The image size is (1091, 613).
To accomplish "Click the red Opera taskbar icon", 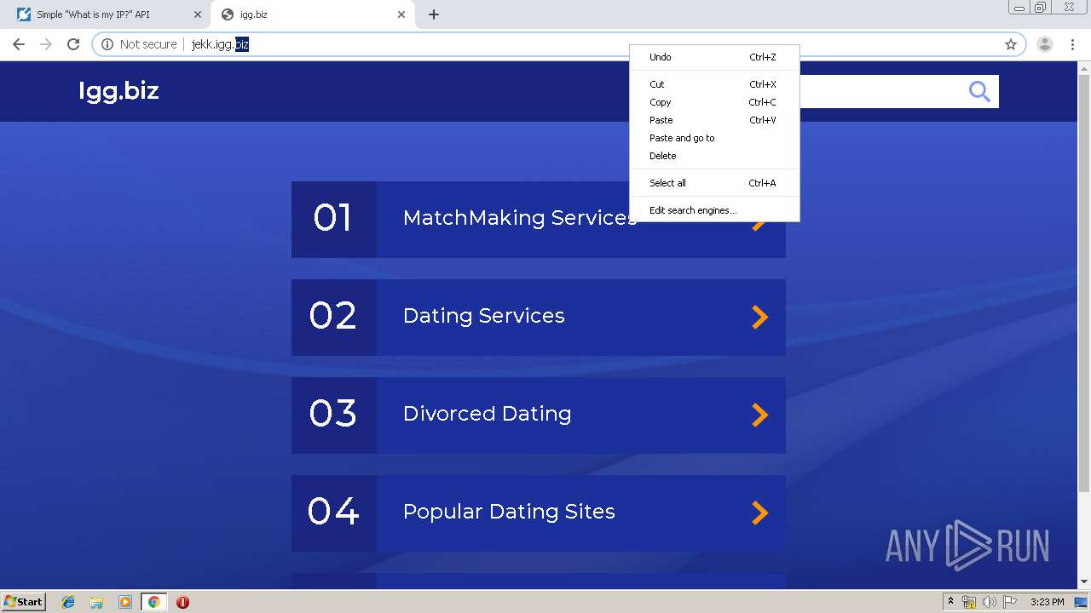I will coord(182,602).
